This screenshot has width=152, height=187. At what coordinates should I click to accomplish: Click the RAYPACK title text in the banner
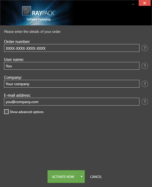point(43,13)
